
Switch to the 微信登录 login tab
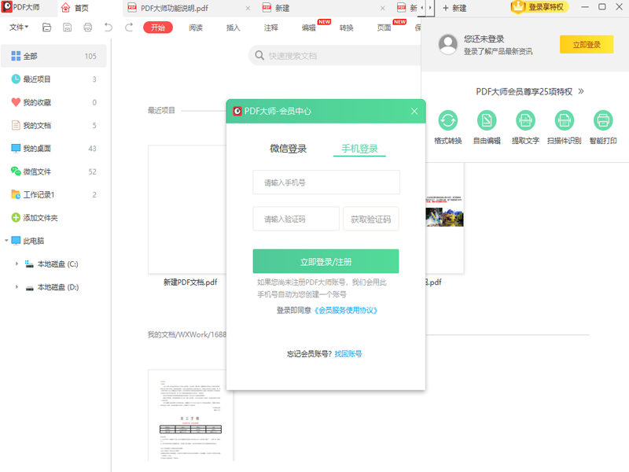coord(289,149)
